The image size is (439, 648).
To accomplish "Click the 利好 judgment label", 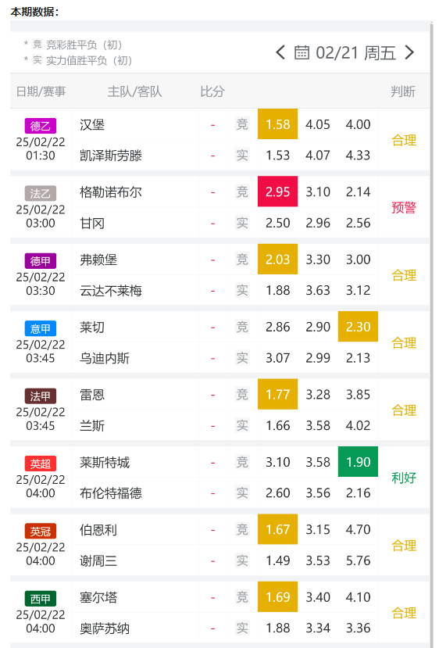I will (404, 478).
